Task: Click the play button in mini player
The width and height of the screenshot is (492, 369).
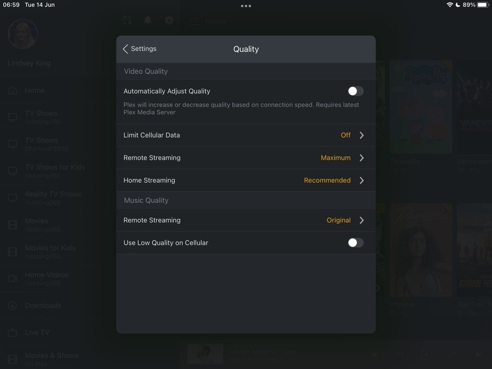Action: click(426, 355)
